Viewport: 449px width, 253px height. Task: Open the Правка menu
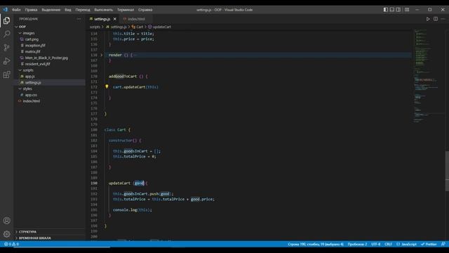coord(31,10)
